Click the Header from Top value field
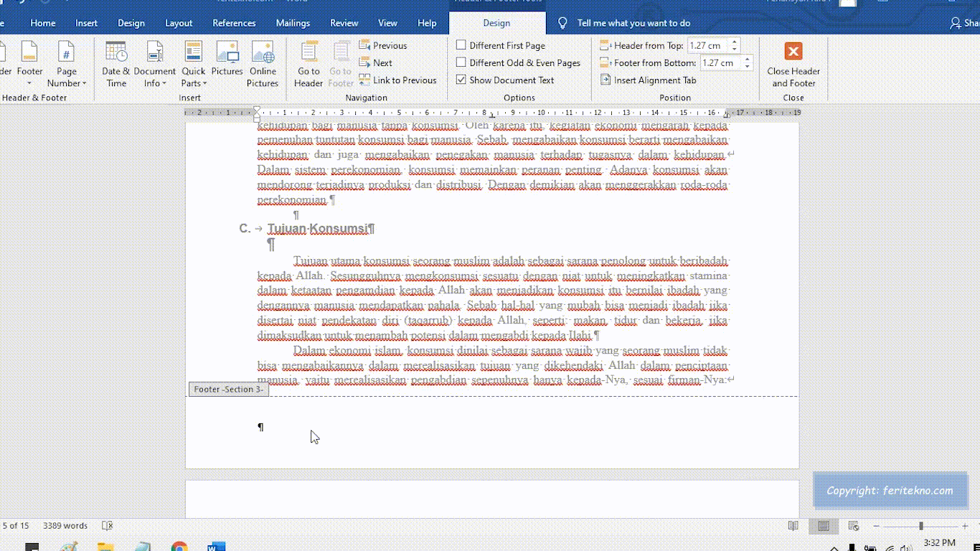Viewport: 980px width, 551px height. pyautogui.click(x=707, y=45)
